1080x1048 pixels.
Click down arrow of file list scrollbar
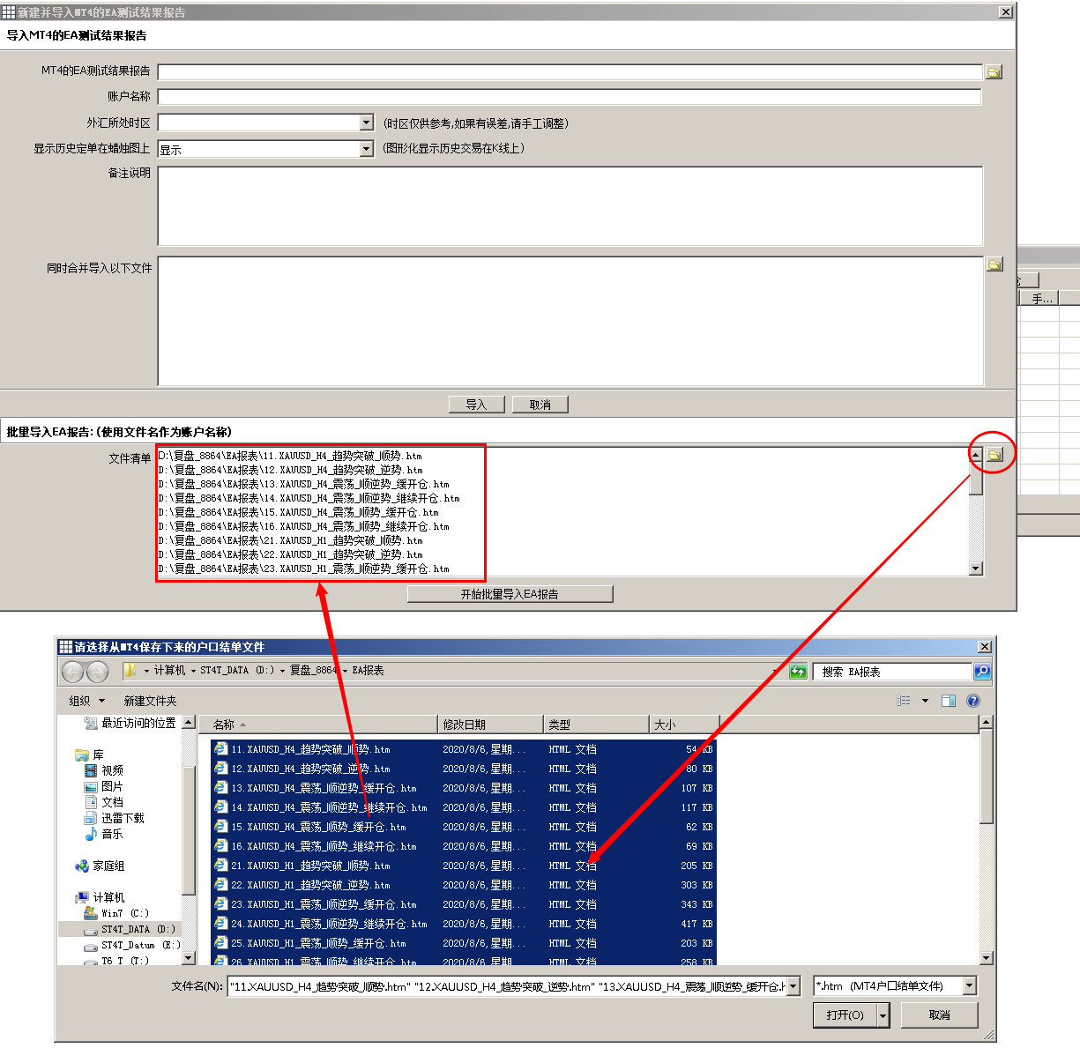coord(986,959)
